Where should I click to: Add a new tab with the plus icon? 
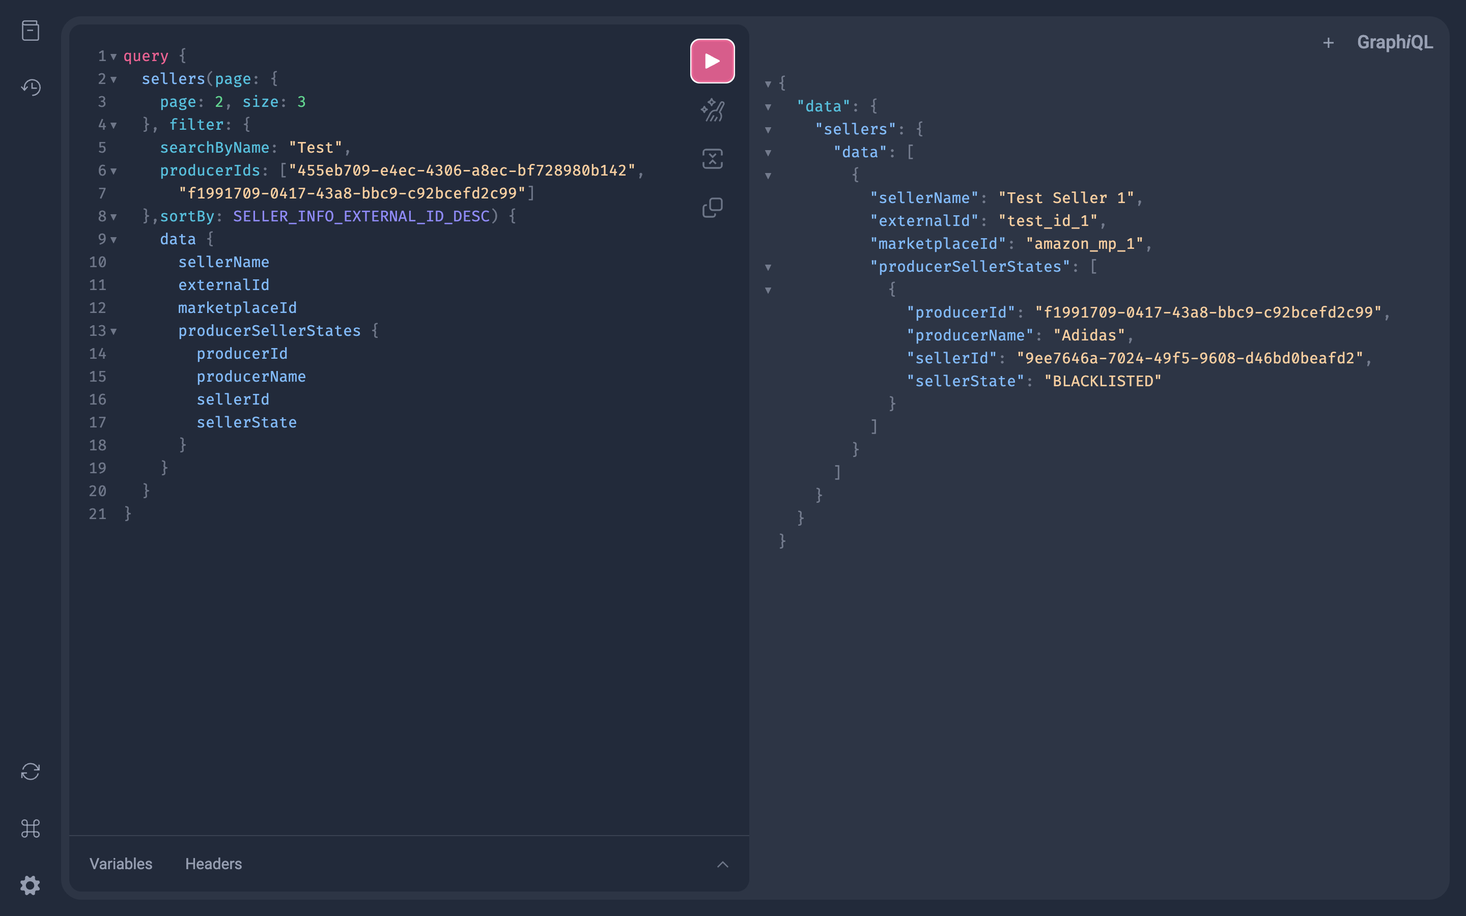[x=1328, y=42]
